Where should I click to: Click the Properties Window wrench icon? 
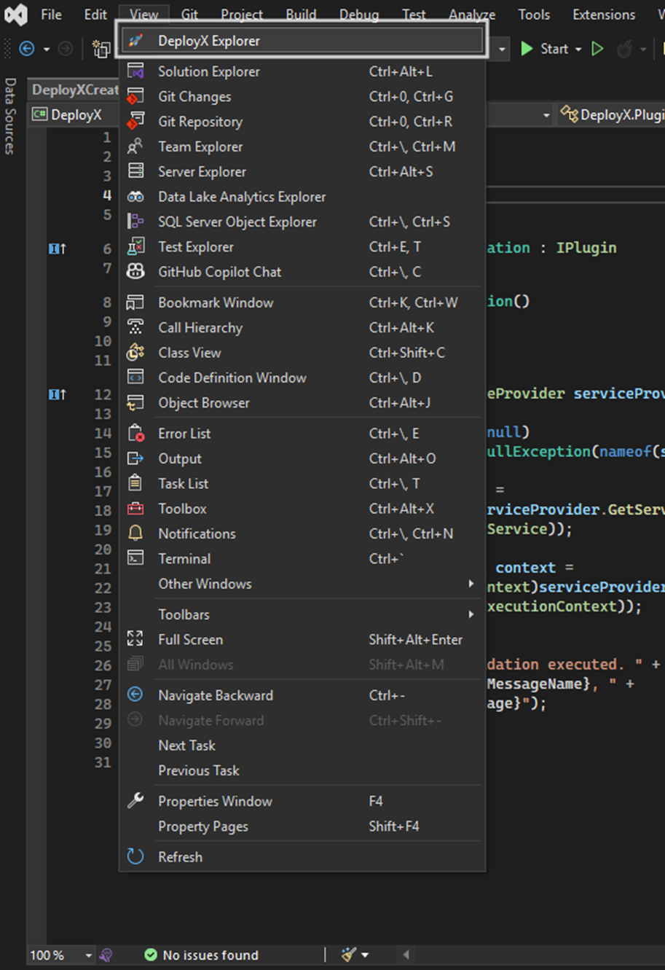pyautogui.click(x=135, y=801)
